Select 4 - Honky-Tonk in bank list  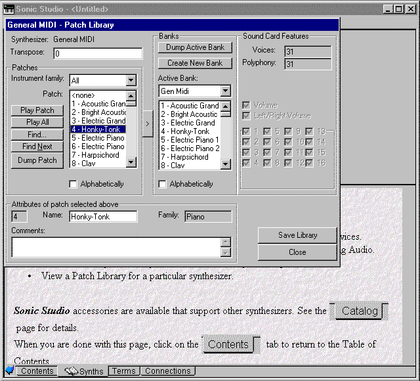[190, 131]
